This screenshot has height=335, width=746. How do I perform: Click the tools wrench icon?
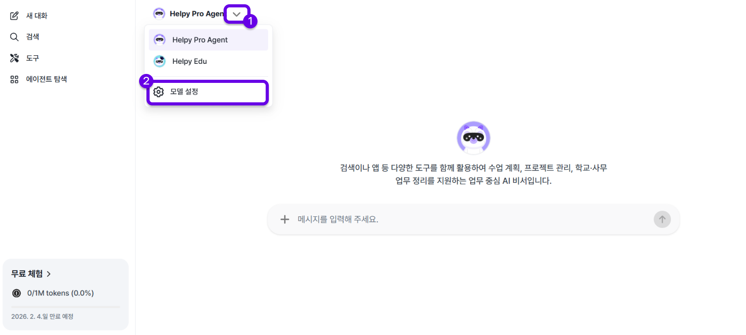(14, 58)
